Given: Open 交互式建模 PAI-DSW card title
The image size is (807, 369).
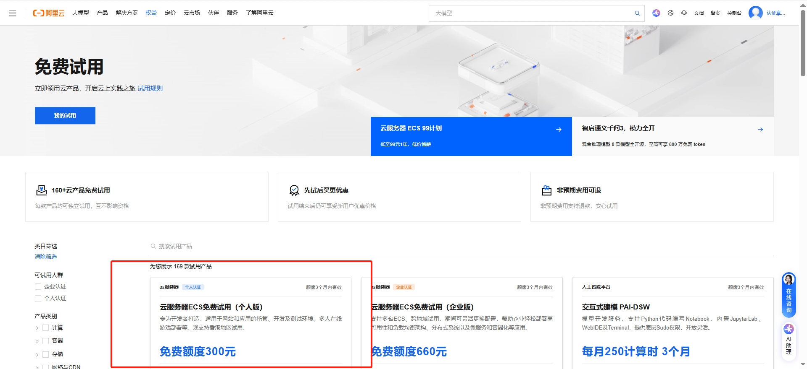Looking at the screenshot, I should [616, 307].
